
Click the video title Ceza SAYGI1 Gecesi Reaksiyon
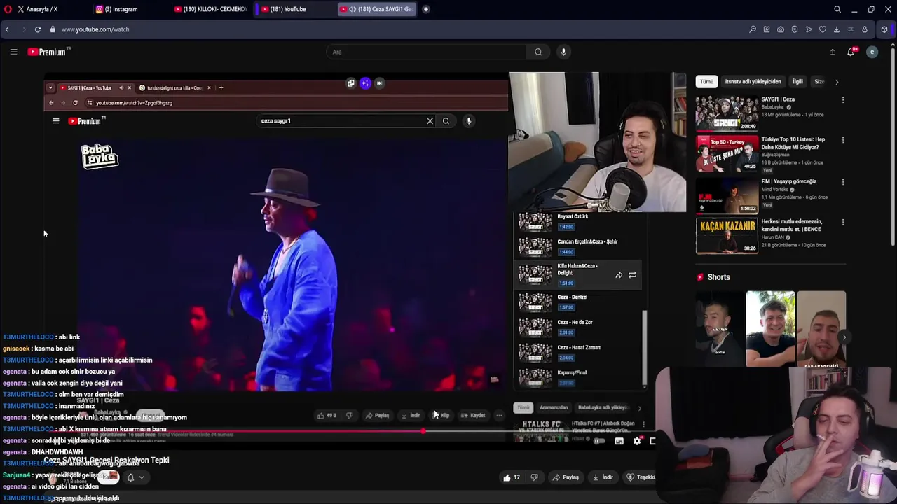[x=107, y=460]
